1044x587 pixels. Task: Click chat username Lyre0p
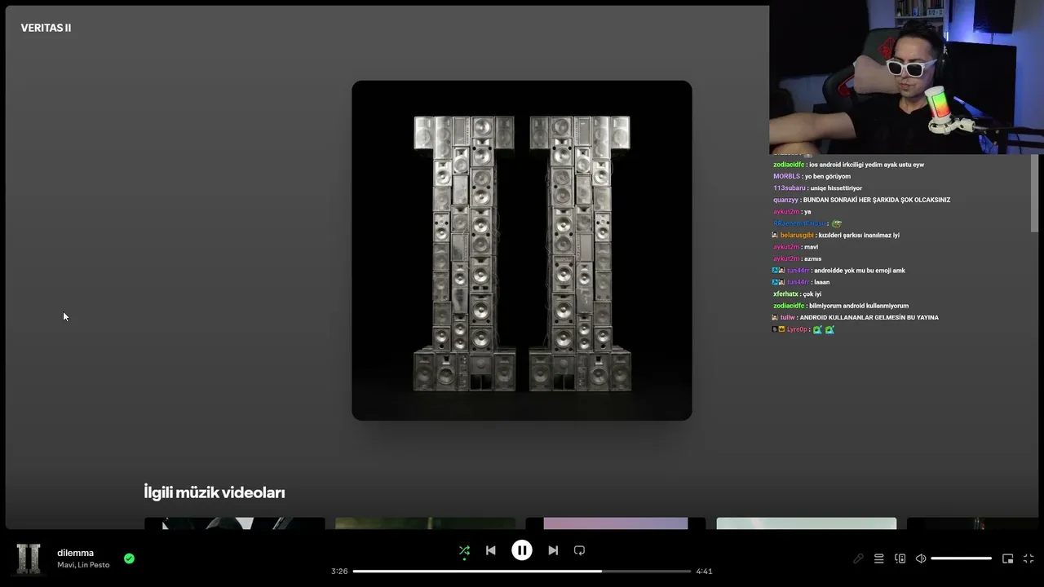click(797, 329)
